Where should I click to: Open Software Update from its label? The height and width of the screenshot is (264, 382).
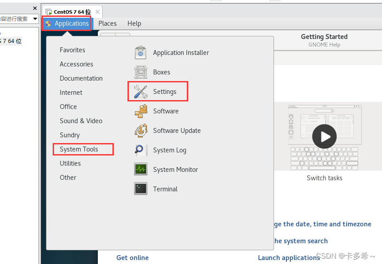177,131
